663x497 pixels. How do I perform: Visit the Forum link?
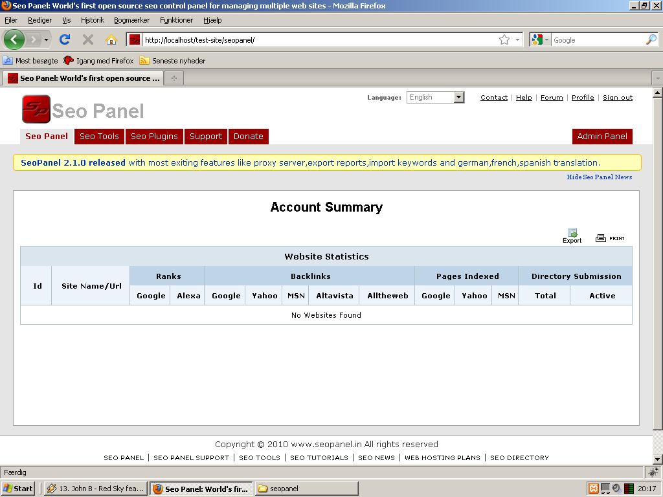click(x=552, y=97)
